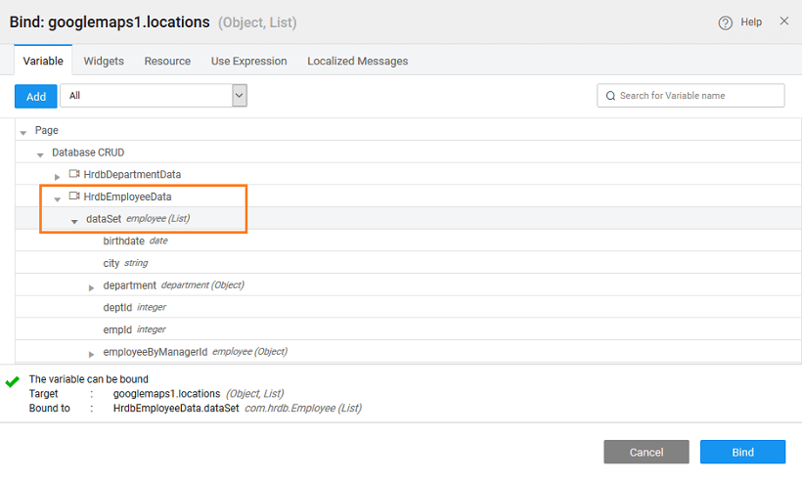Click the Help question mark icon
Viewport: 802px width, 480px height.
725,22
